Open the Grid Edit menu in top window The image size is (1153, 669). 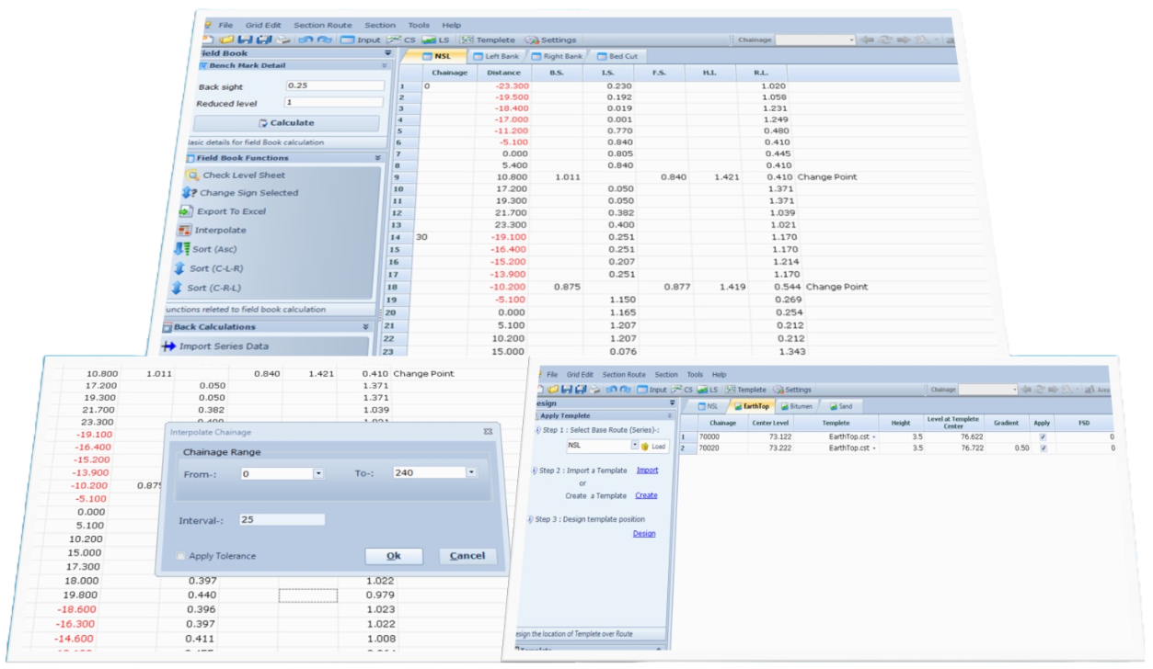coord(262,25)
